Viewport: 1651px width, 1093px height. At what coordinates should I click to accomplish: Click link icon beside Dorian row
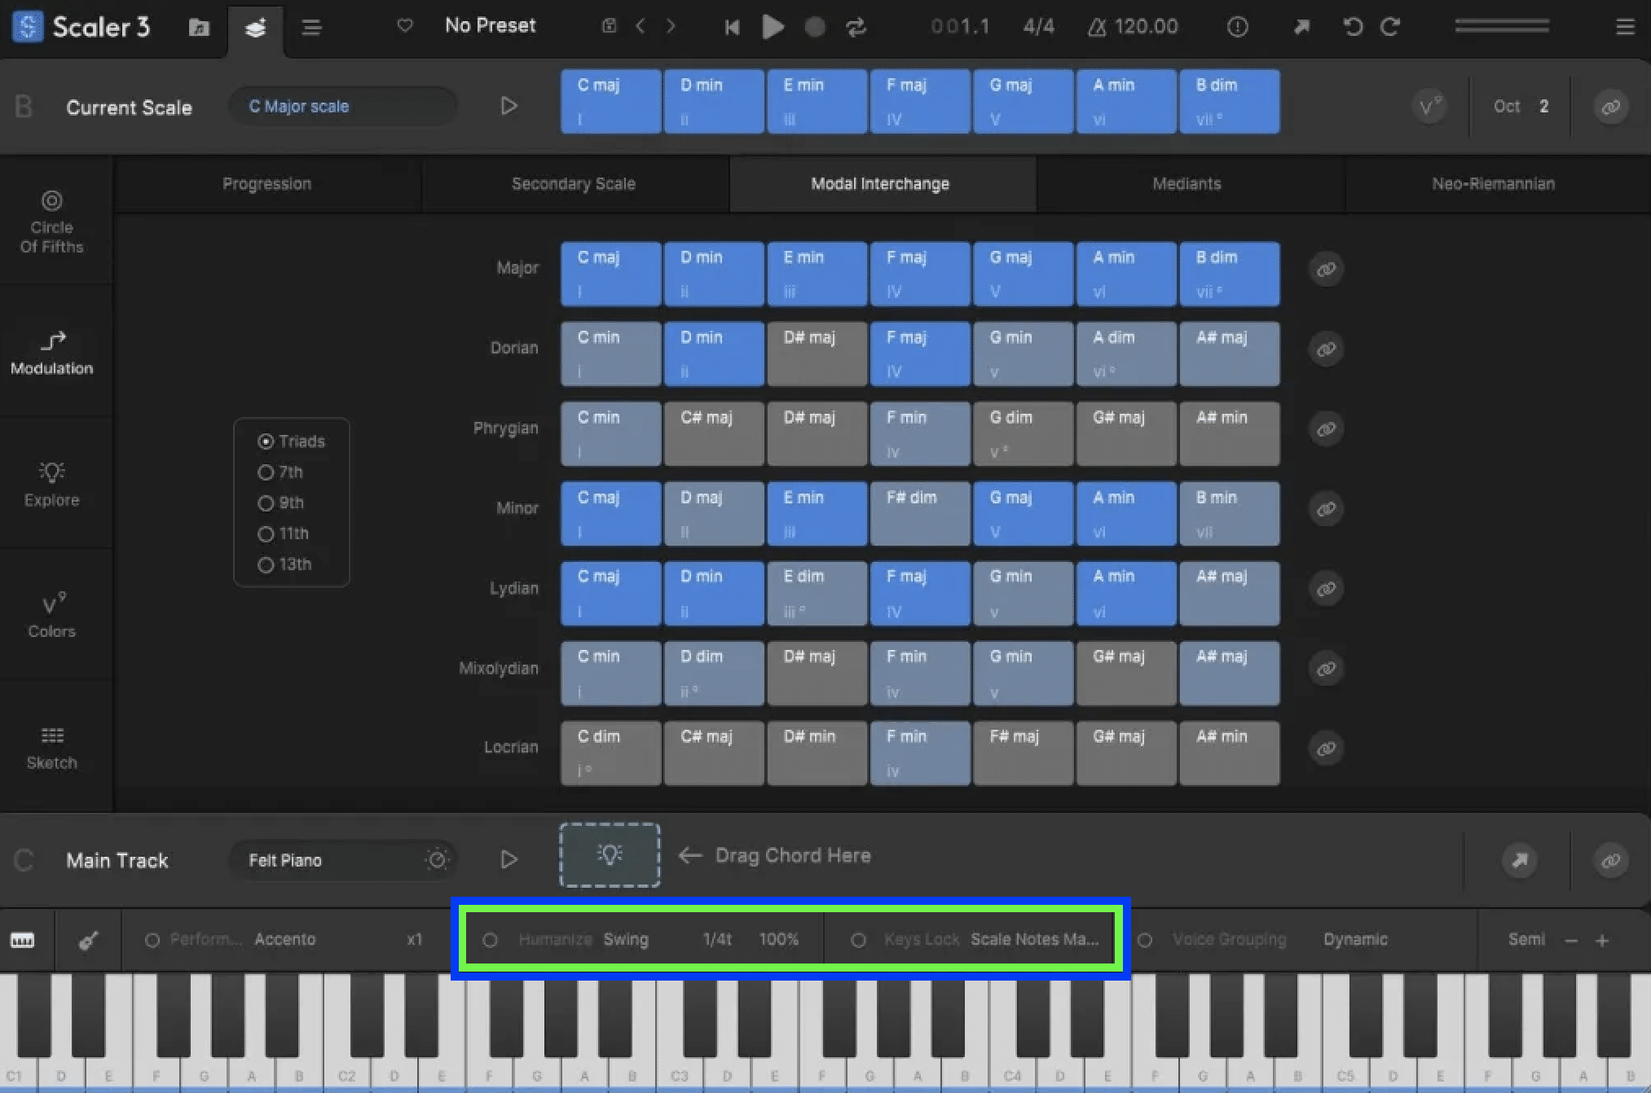[x=1326, y=349]
